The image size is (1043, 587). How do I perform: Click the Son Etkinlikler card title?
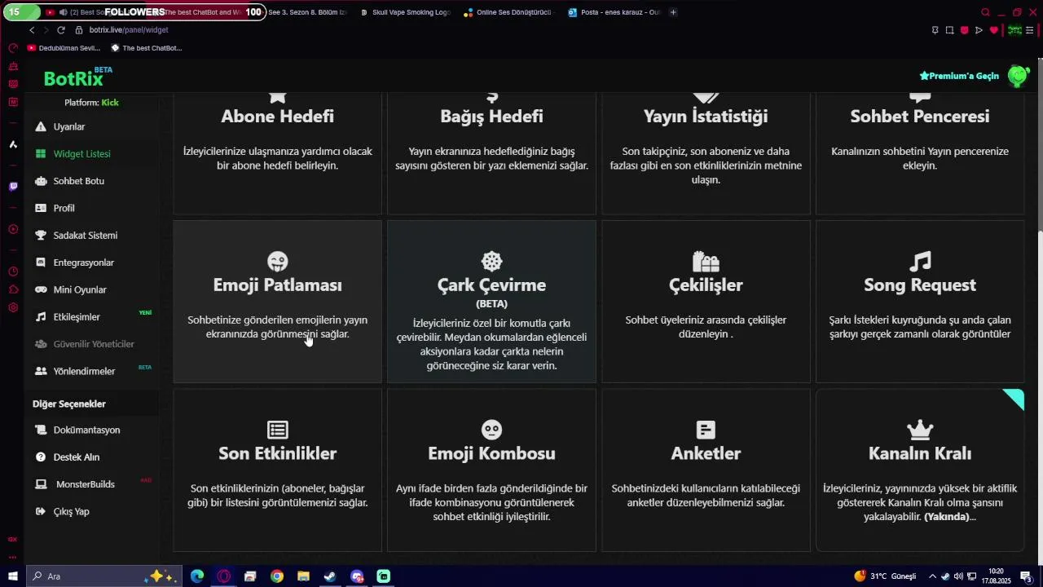(x=277, y=453)
